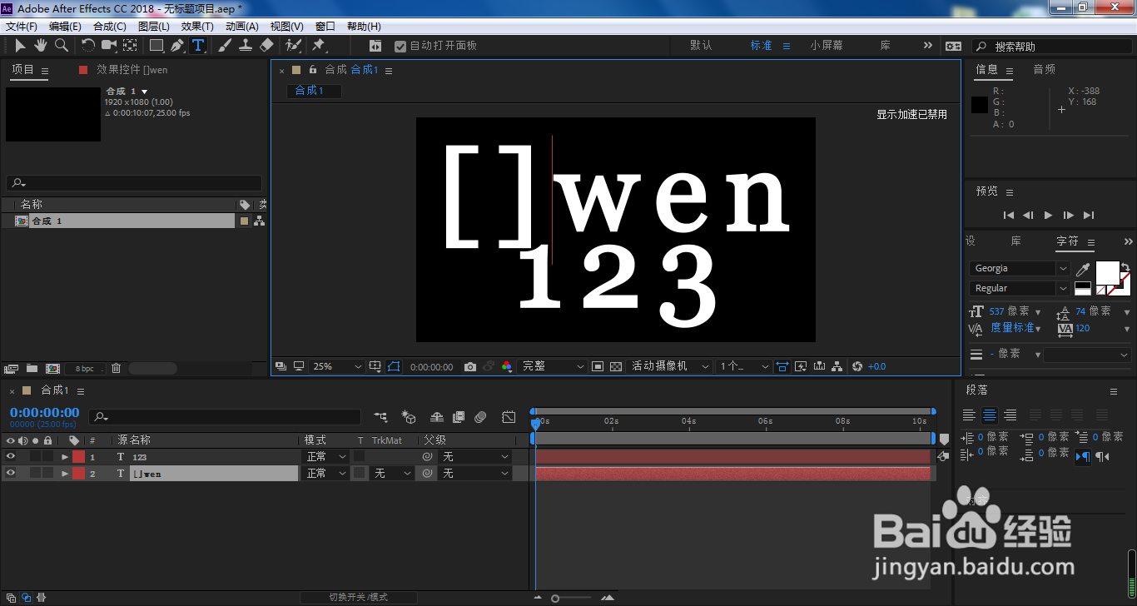This screenshot has width=1137, height=606.
Task: Select the Unified Camera tool
Action: click(x=109, y=46)
